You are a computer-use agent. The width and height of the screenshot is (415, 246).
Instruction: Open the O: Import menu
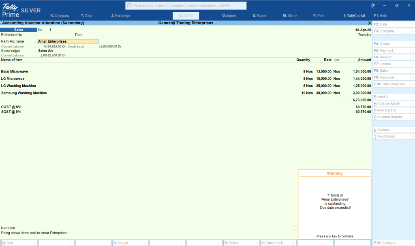tap(229, 16)
